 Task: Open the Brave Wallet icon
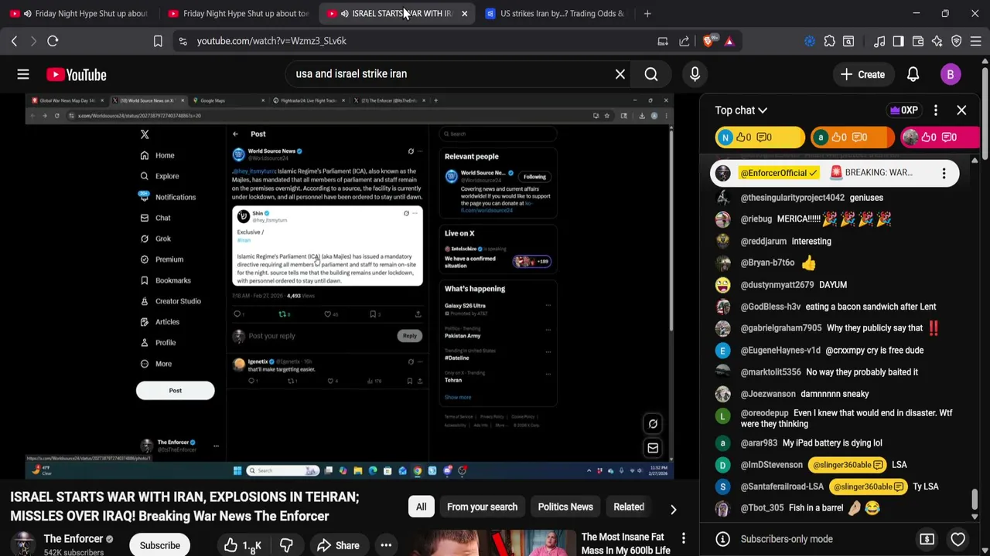tap(918, 41)
